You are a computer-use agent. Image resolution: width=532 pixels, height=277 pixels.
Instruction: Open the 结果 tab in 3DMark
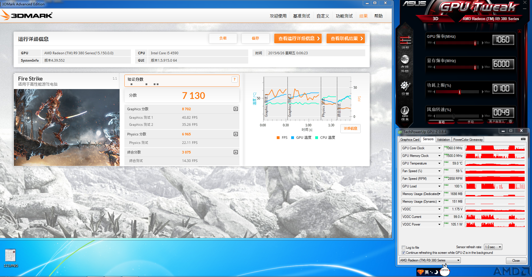point(364,16)
